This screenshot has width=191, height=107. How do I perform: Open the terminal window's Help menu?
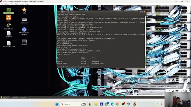click(84, 15)
